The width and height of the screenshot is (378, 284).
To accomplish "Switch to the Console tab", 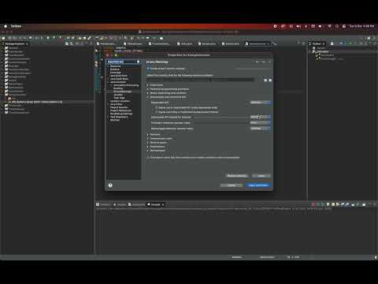I will click(x=155, y=204).
